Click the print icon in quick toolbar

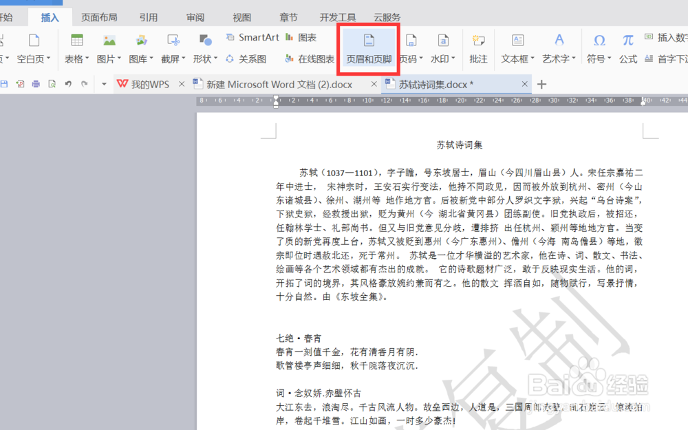point(36,84)
